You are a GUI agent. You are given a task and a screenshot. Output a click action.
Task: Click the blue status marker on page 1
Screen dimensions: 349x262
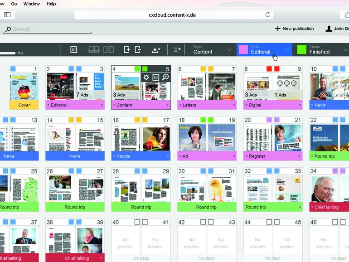click(13, 69)
